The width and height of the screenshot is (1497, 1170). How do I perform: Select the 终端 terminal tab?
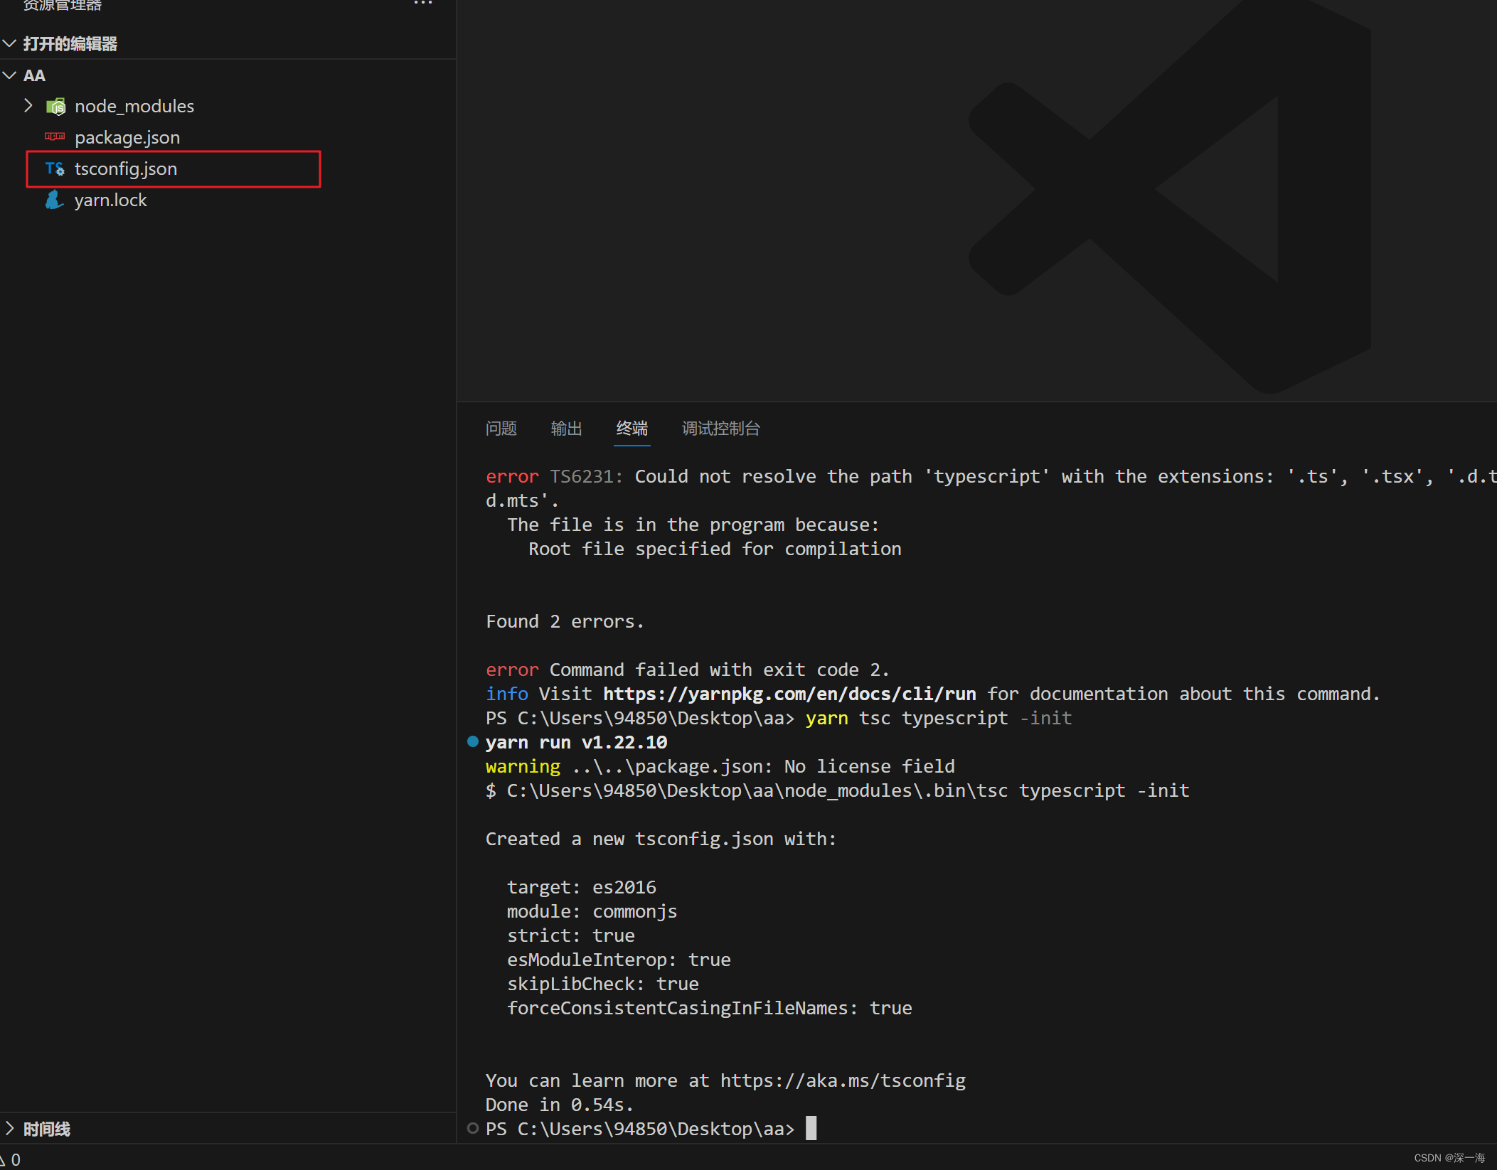(x=632, y=429)
